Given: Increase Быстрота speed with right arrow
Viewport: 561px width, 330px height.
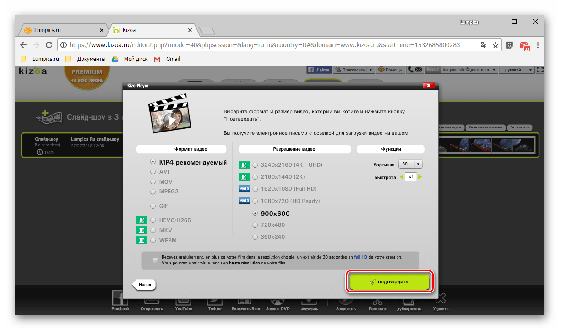Looking at the screenshot, I should click(x=420, y=177).
